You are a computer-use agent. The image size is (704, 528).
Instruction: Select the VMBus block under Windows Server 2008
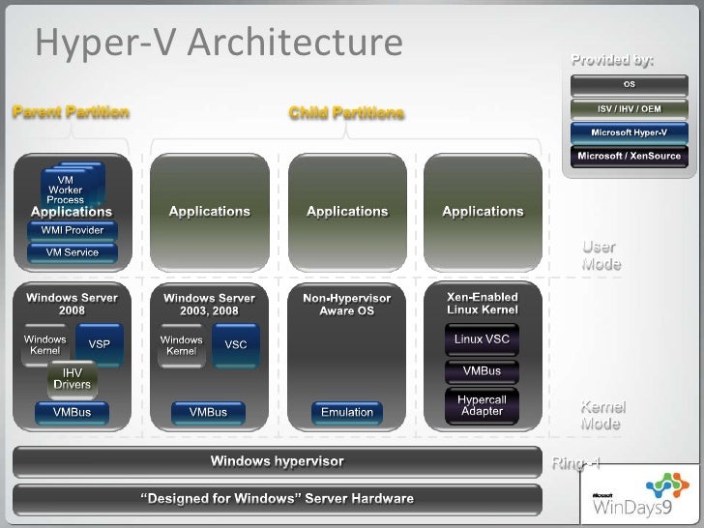(x=72, y=412)
